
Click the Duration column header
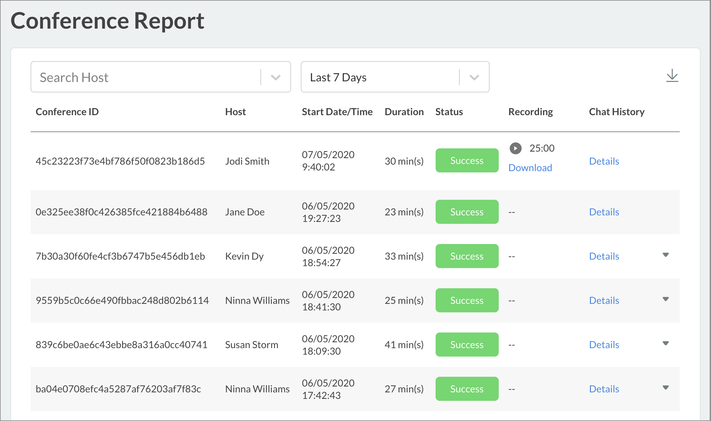404,112
